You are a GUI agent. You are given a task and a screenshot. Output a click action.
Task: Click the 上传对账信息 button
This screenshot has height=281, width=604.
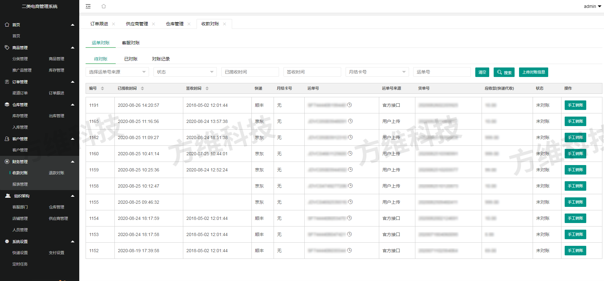click(x=533, y=72)
